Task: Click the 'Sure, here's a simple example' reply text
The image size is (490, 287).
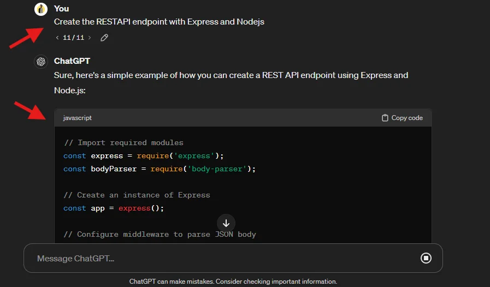Action: (x=231, y=83)
